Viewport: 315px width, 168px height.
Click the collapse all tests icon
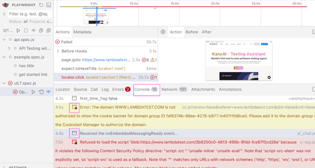click(41, 31)
